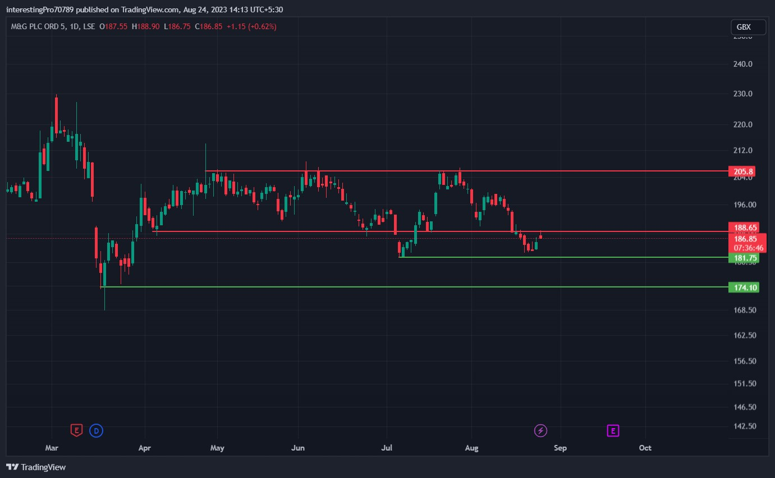Select the red 205.8 resistance line
Viewport: 775px width, 478px height.
pyautogui.click(x=466, y=171)
